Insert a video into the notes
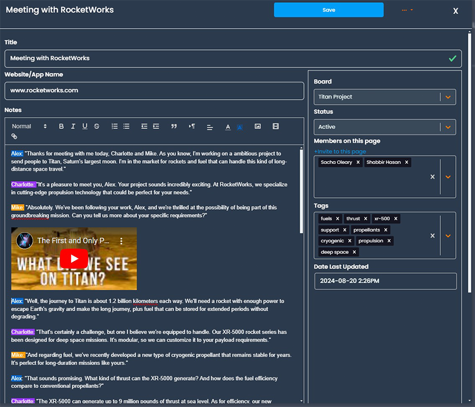 [x=275, y=127]
